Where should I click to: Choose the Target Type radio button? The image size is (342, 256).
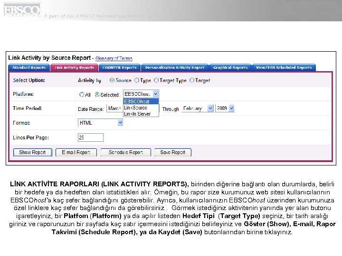[156, 80]
